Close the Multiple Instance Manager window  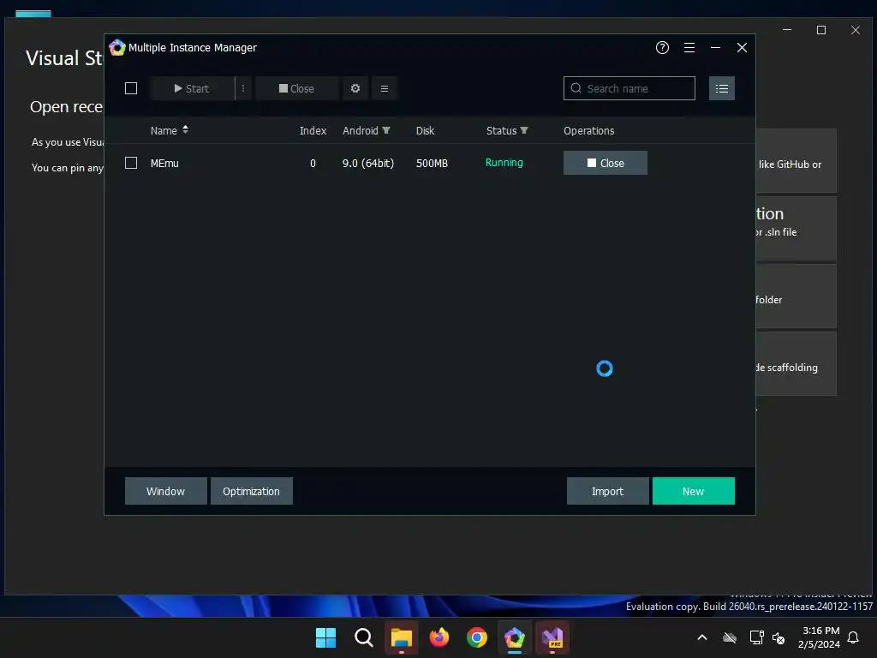click(742, 48)
